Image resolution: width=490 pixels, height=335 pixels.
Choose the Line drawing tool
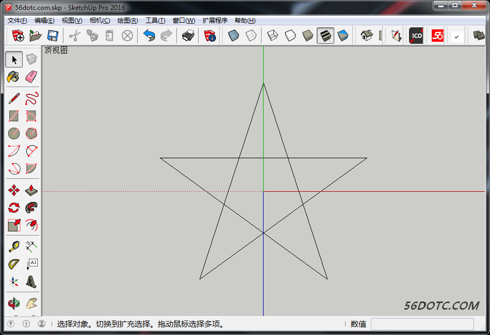[13, 98]
